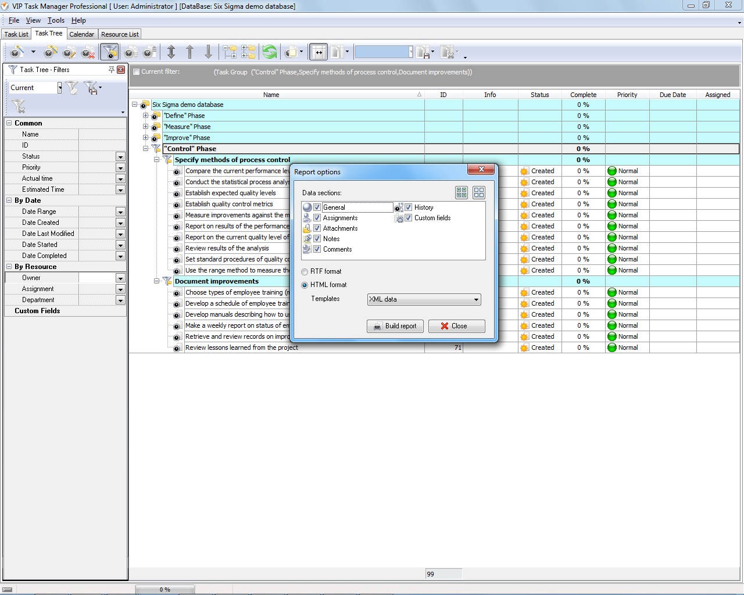Uncheck the History data section
This screenshot has height=595, width=744.
tap(409, 207)
